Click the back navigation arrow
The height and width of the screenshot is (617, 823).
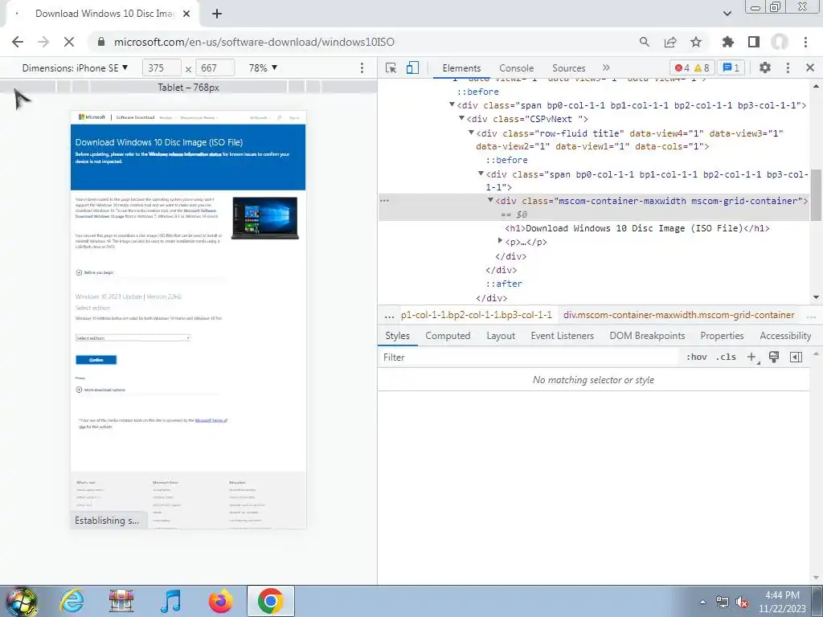[18, 42]
